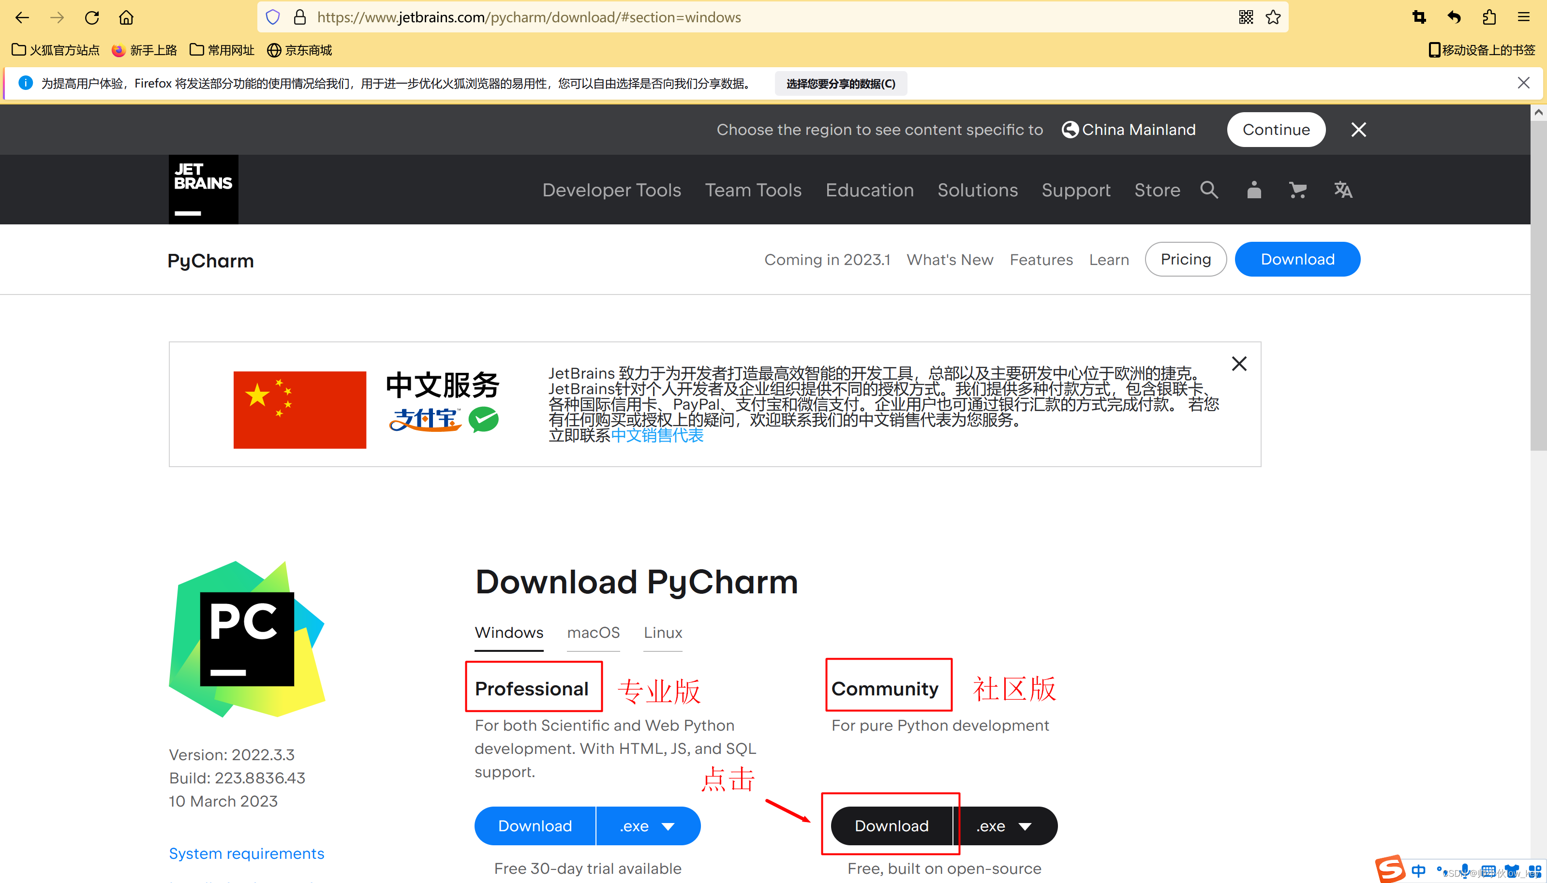Click the Community Download button
This screenshot has width=1547, height=883.
point(891,825)
